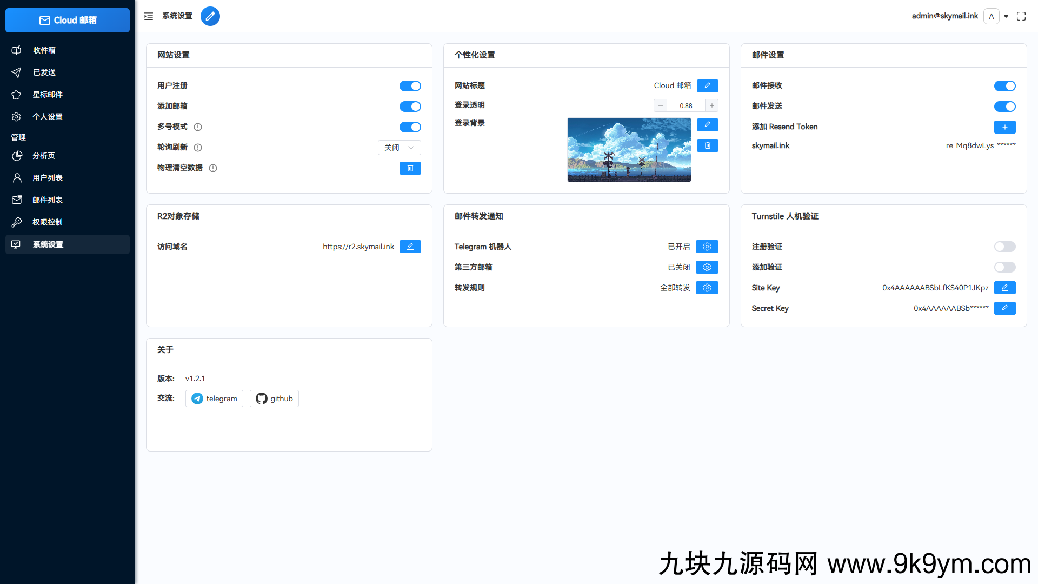Open the 用户列表 user list
Viewport: 1038px width, 584px height.
click(x=48, y=177)
